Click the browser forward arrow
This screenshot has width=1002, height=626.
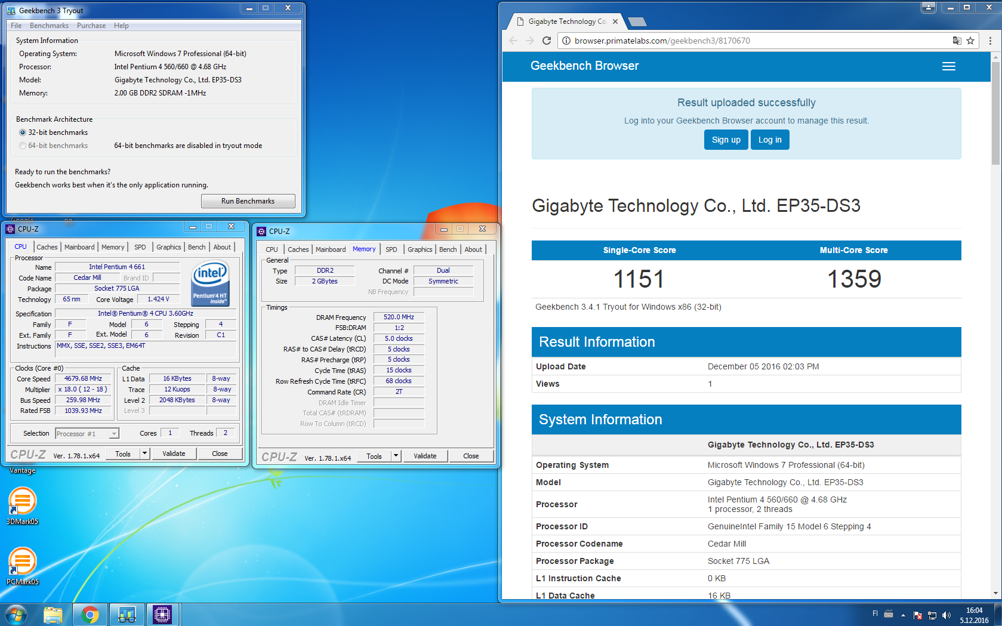click(x=530, y=41)
